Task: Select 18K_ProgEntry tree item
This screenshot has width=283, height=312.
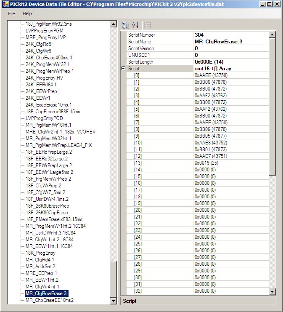Action: (x=40, y=253)
